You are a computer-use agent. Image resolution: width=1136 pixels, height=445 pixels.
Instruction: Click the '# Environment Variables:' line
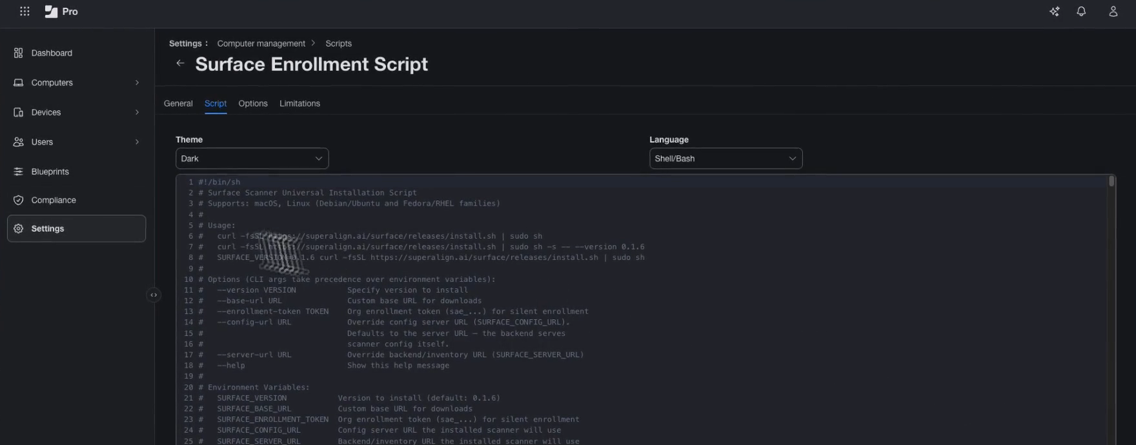pyautogui.click(x=254, y=388)
